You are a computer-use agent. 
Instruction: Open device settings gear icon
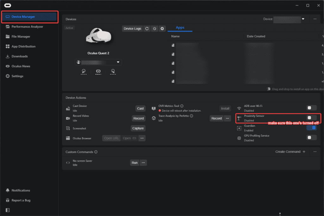[162, 28]
